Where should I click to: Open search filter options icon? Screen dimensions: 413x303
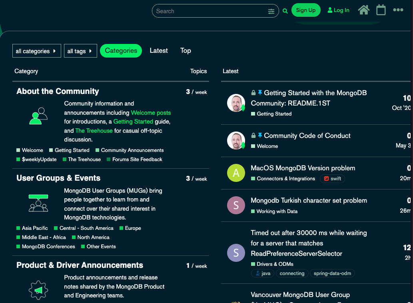pos(271,11)
